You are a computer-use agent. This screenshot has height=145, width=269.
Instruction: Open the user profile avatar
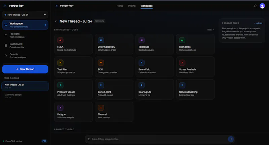[262, 6]
